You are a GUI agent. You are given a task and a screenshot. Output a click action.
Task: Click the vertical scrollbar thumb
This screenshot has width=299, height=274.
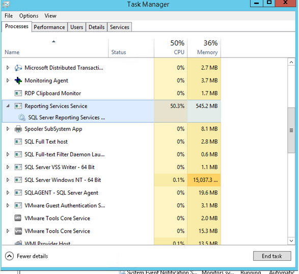(x=291, y=130)
